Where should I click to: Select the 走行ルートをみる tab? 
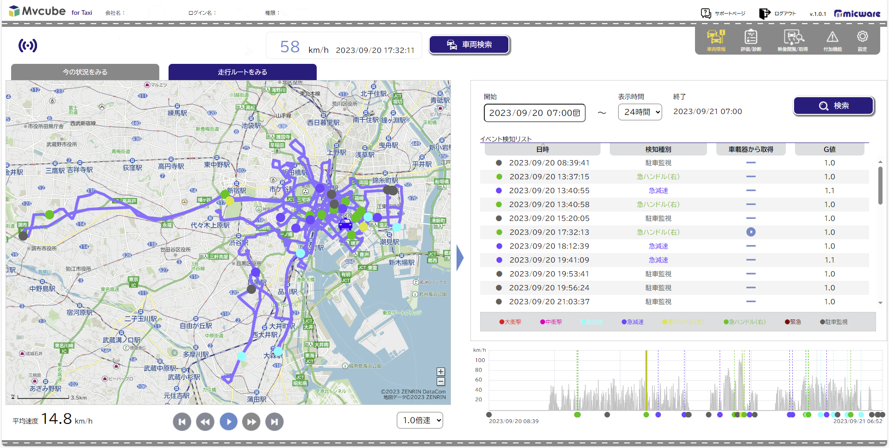tap(243, 72)
